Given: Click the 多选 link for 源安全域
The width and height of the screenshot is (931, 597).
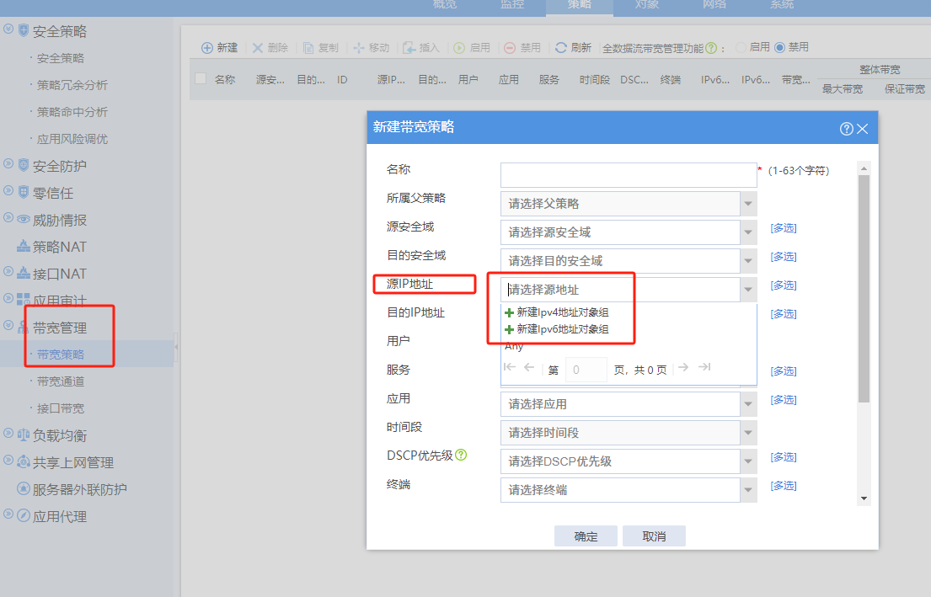Looking at the screenshot, I should tap(784, 228).
